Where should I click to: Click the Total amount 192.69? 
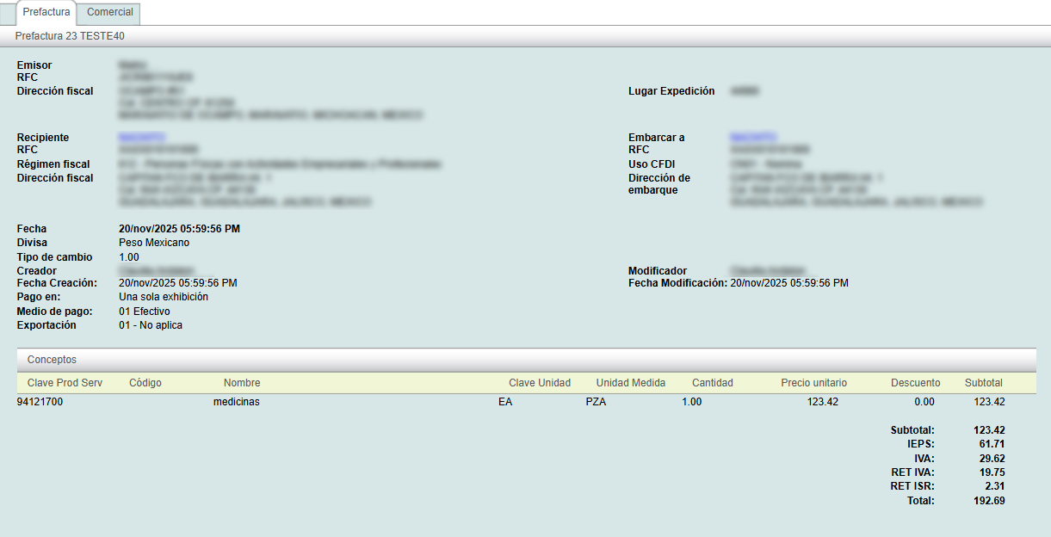point(989,501)
